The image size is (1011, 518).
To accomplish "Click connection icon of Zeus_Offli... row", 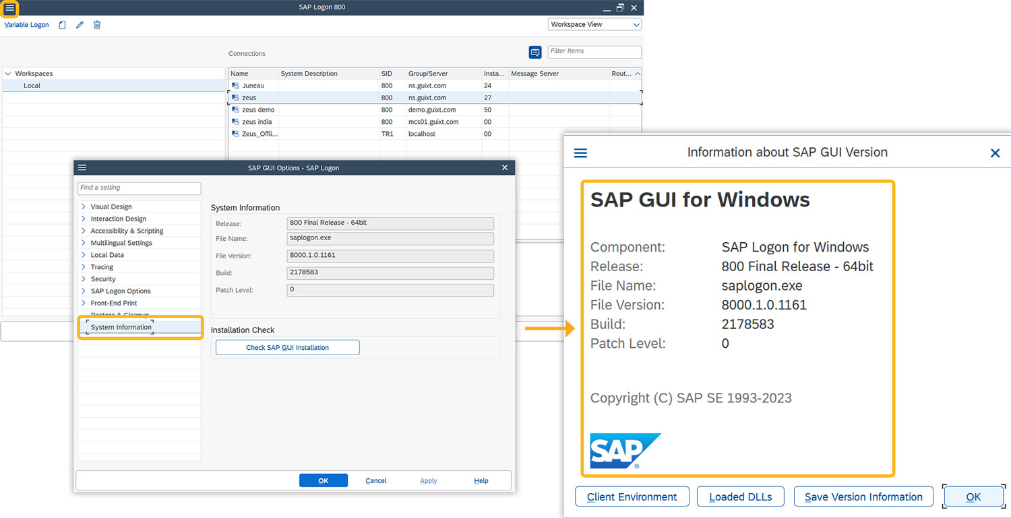I will (235, 134).
